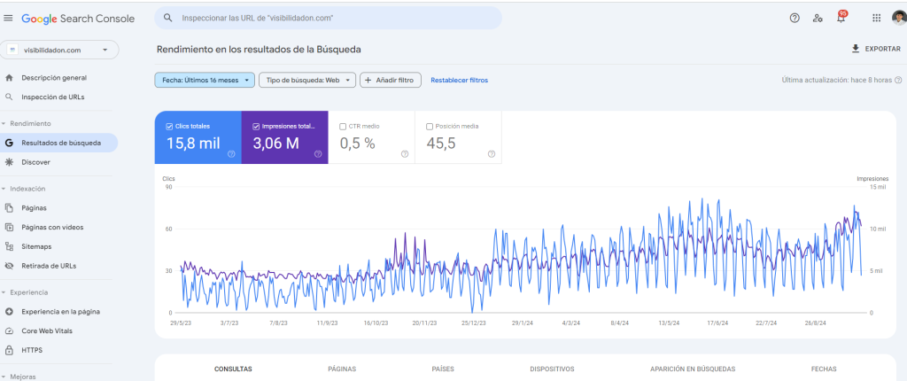Viewport: 907px width, 381px height.
Task: Open the hamburger main menu
Action: pyautogui.click(x=9, y=18)
